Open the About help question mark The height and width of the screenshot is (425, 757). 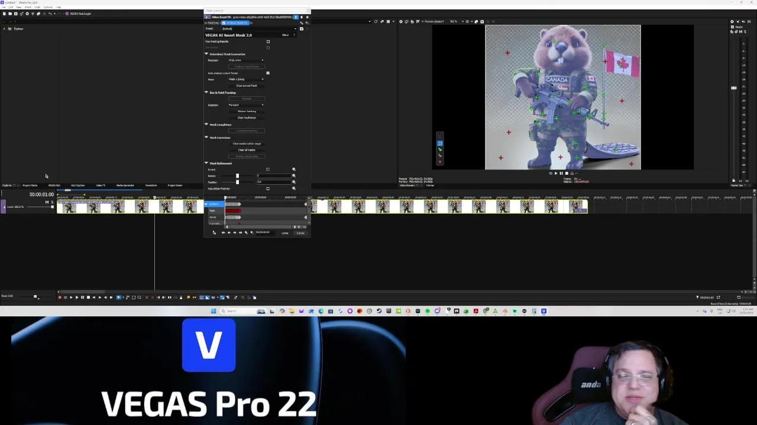(x=294, y=35)
